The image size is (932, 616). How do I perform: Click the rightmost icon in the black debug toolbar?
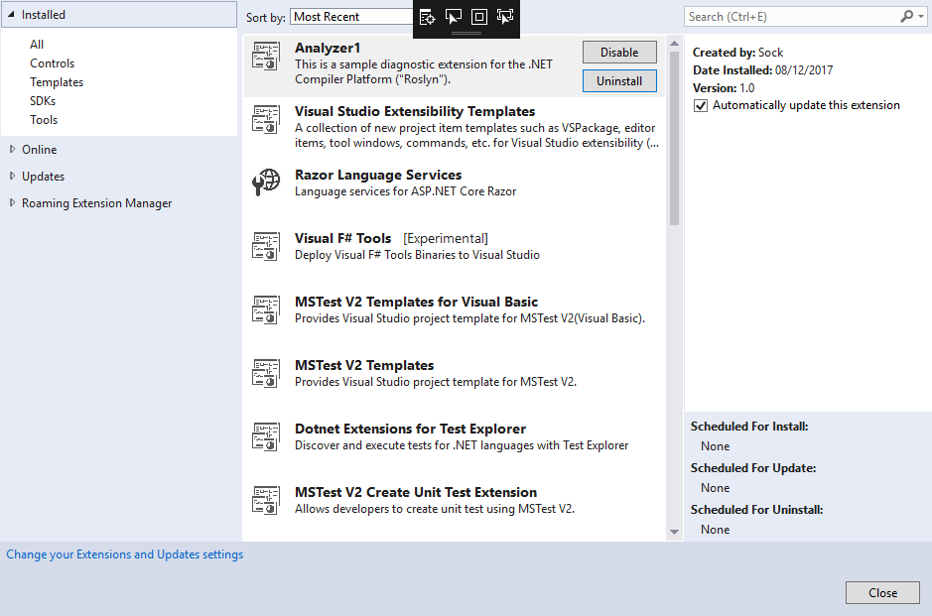coord(505,17)
